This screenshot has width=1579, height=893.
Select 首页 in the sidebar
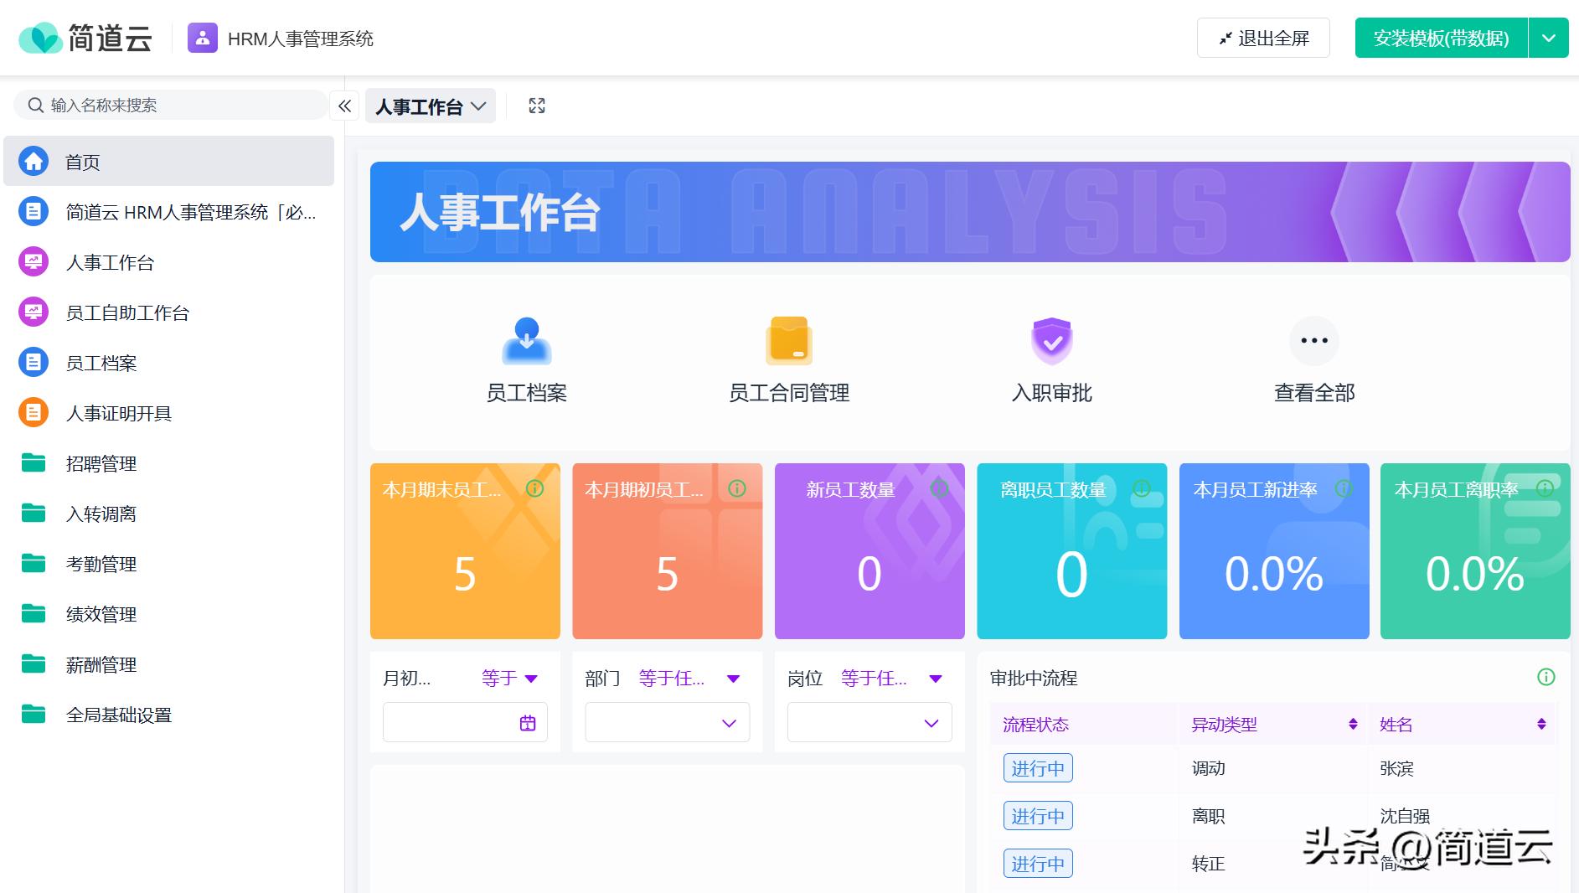pos(83,162)
